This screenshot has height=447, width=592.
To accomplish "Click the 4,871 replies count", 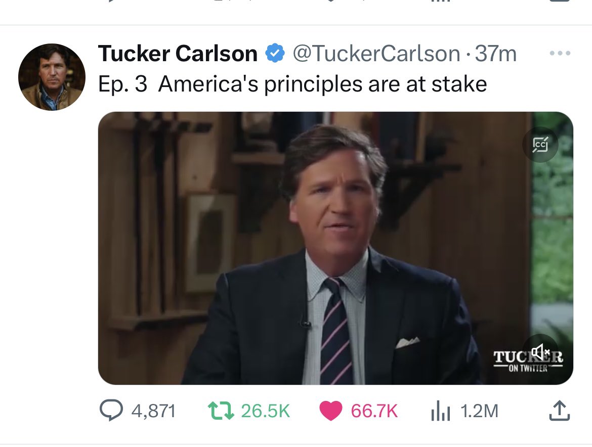I will 153,411.
